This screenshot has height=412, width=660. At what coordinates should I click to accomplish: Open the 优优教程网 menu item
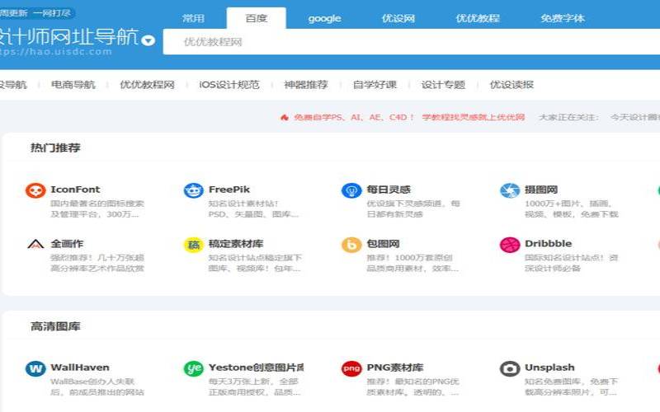[147, 85]
